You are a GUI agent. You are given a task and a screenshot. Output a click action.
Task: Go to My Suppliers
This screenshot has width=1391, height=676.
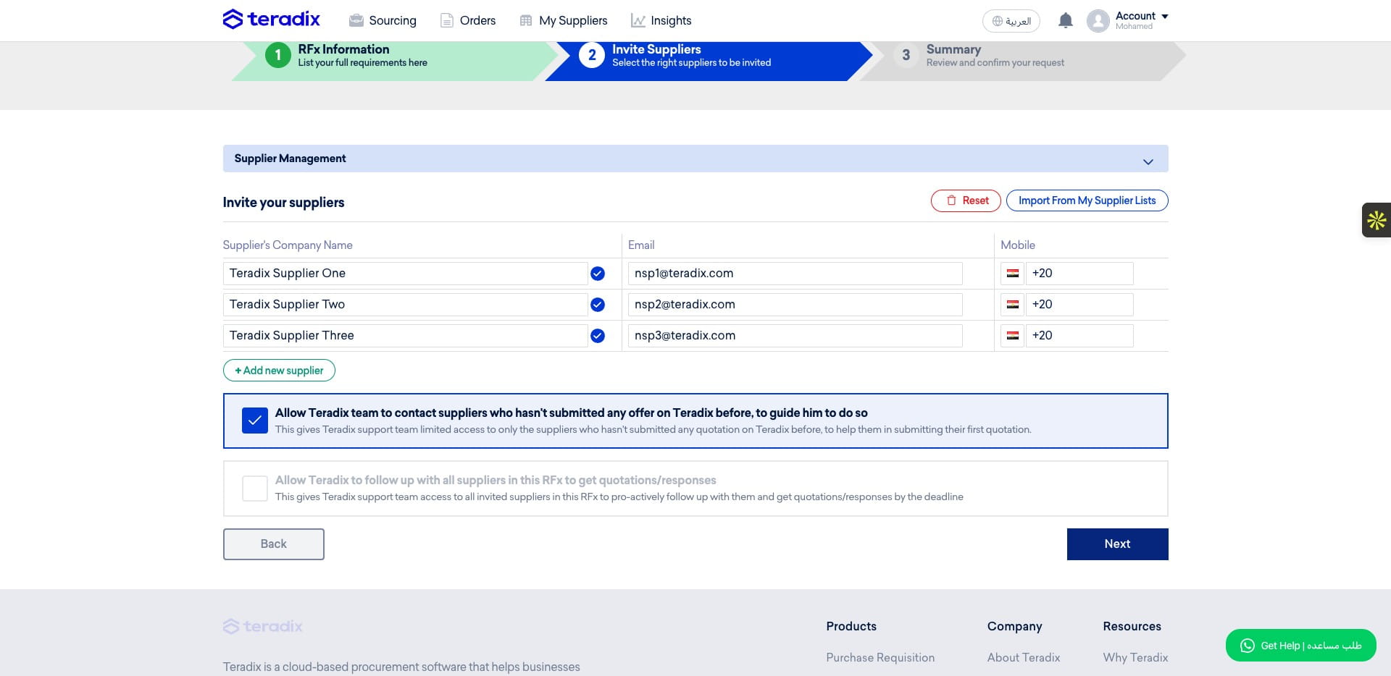(564, 20)
